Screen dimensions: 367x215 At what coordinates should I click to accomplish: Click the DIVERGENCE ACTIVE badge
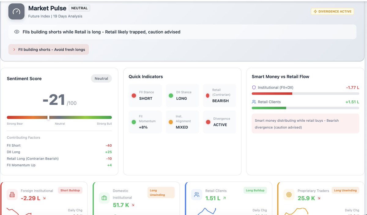click(332, 12)
